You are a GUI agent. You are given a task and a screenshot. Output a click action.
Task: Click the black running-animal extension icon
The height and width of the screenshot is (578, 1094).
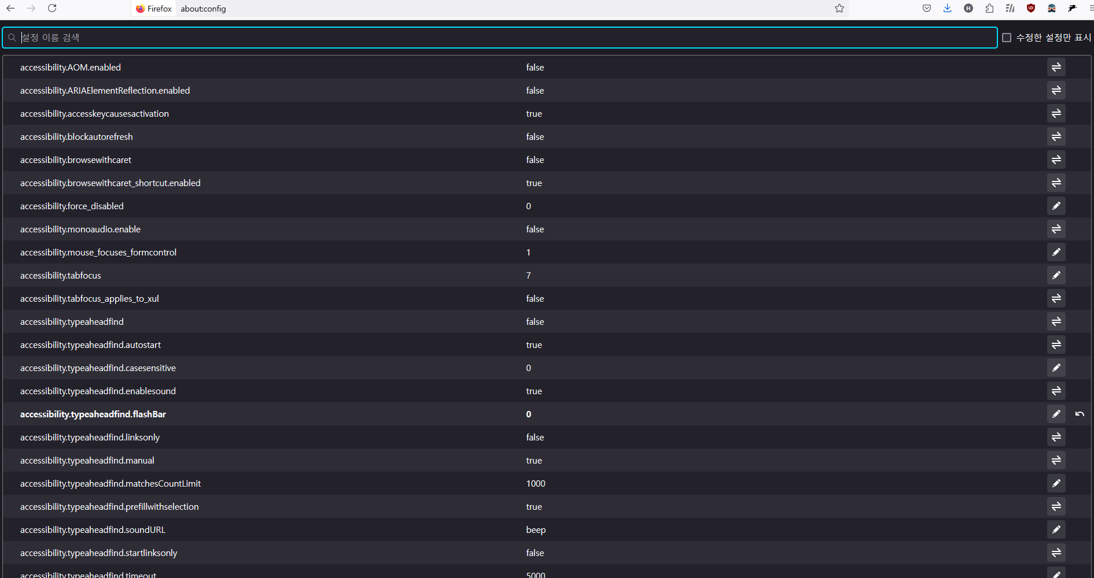pyautogui.click(x=1073, y=8)
